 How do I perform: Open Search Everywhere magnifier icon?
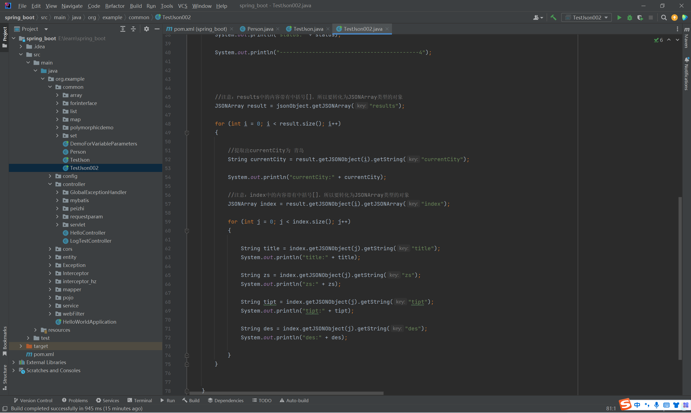click(664, 18)
